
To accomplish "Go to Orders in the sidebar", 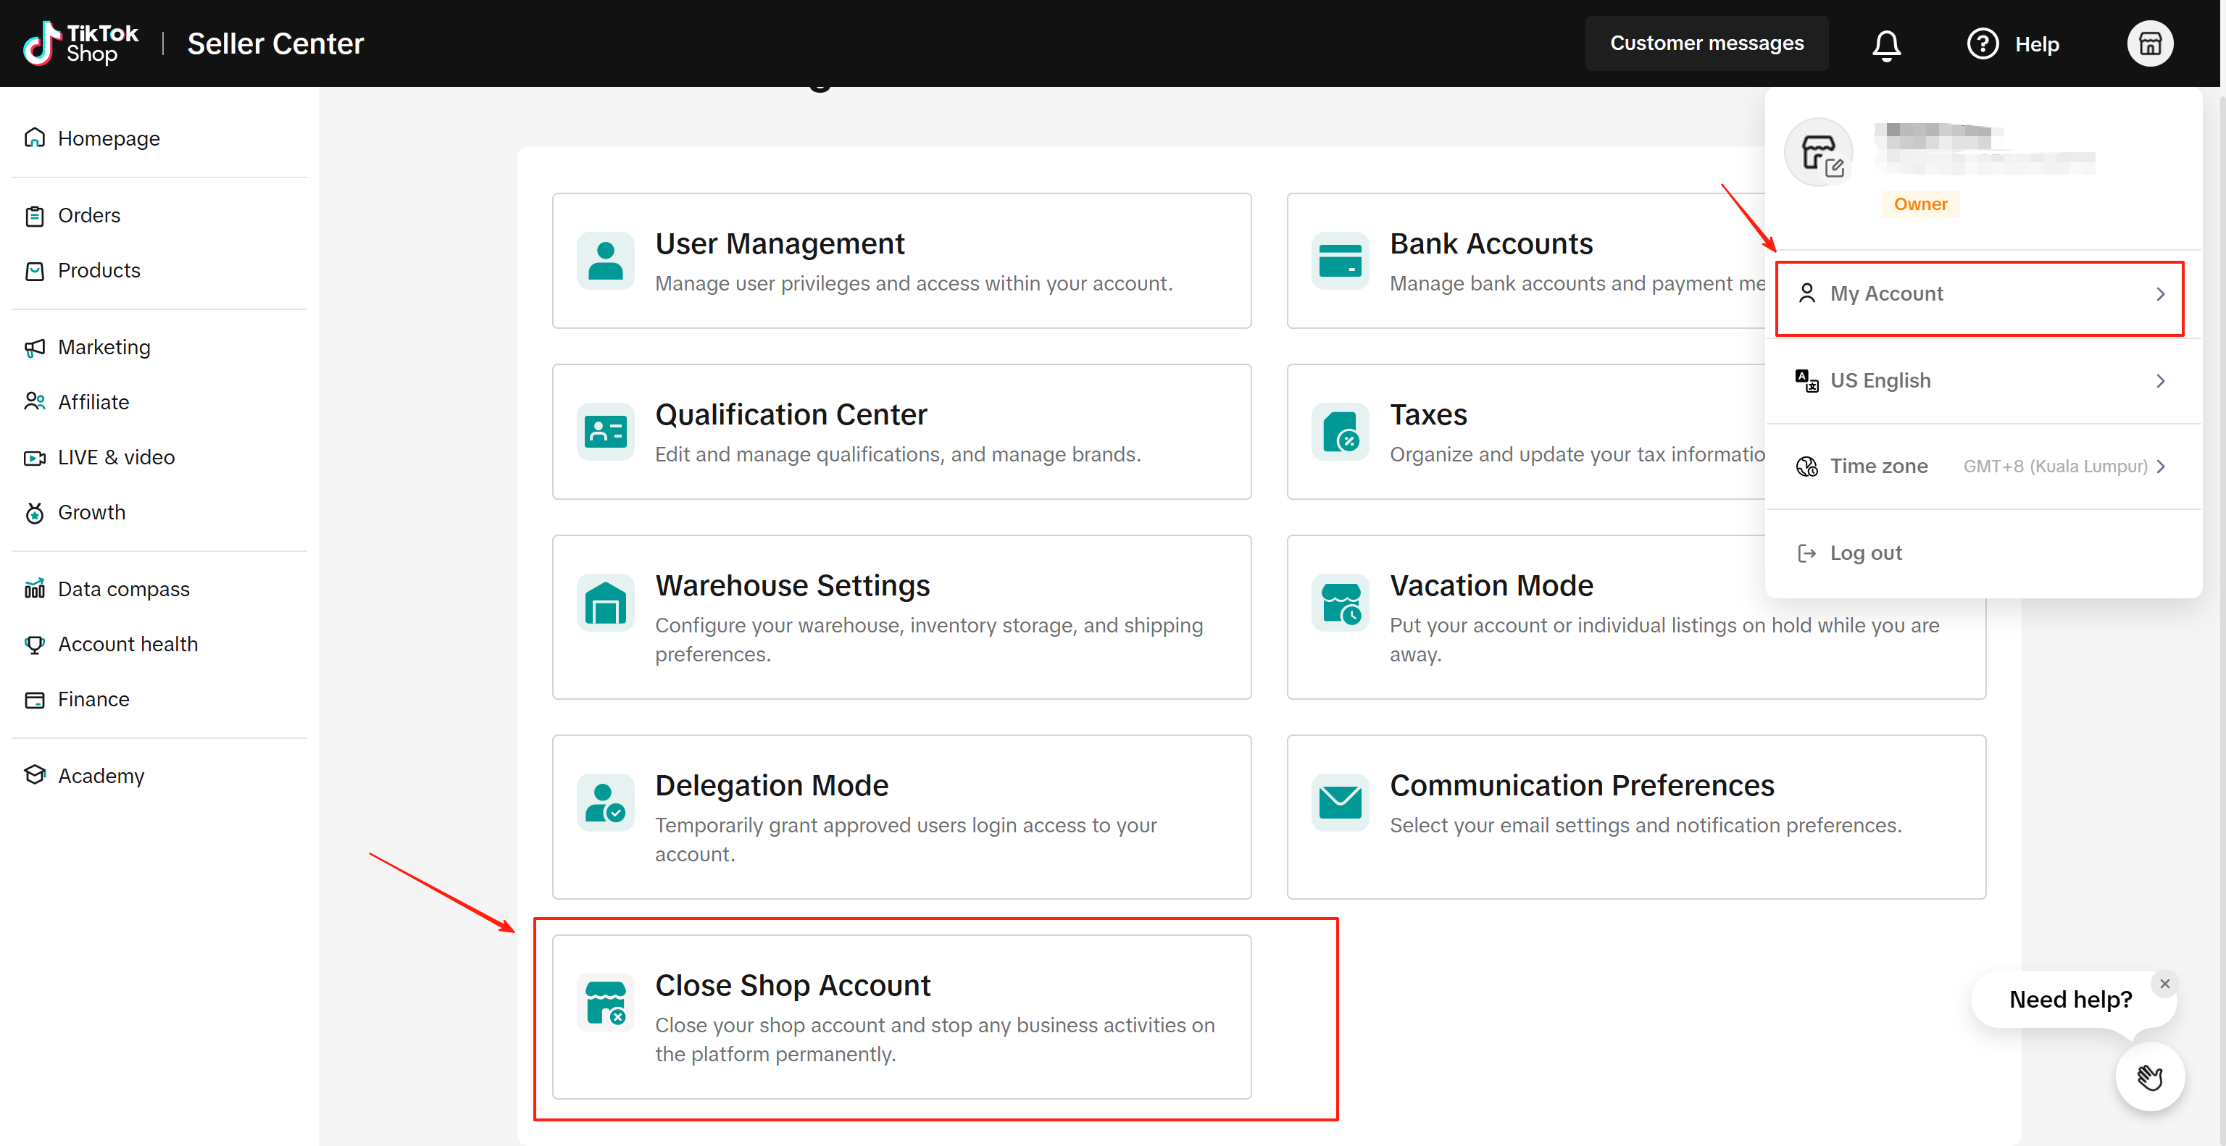I will [x=89, y=215].
